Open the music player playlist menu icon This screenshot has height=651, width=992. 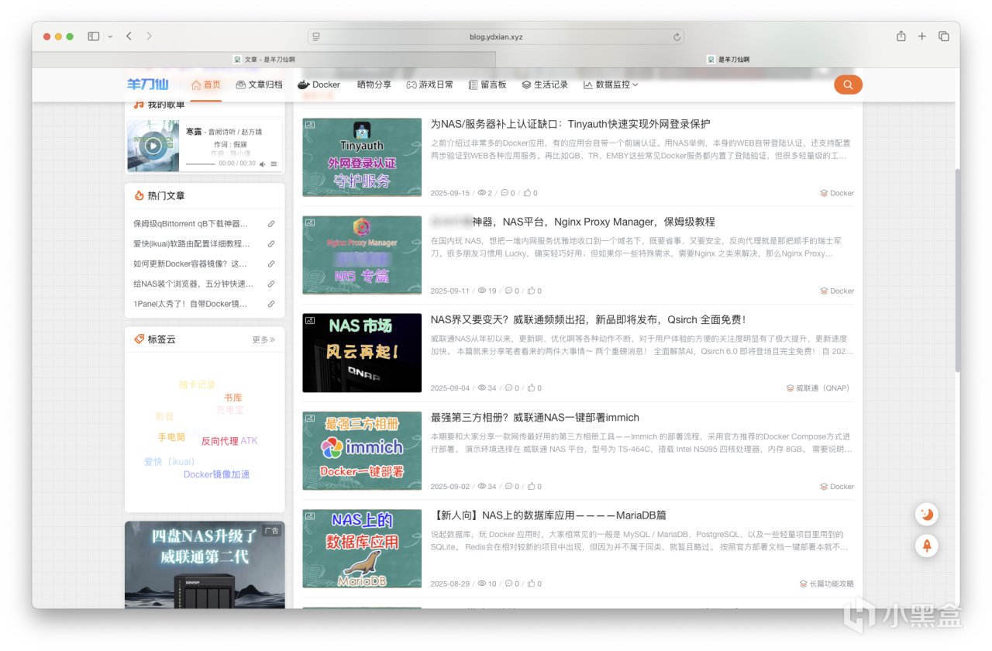coord(274,164)
